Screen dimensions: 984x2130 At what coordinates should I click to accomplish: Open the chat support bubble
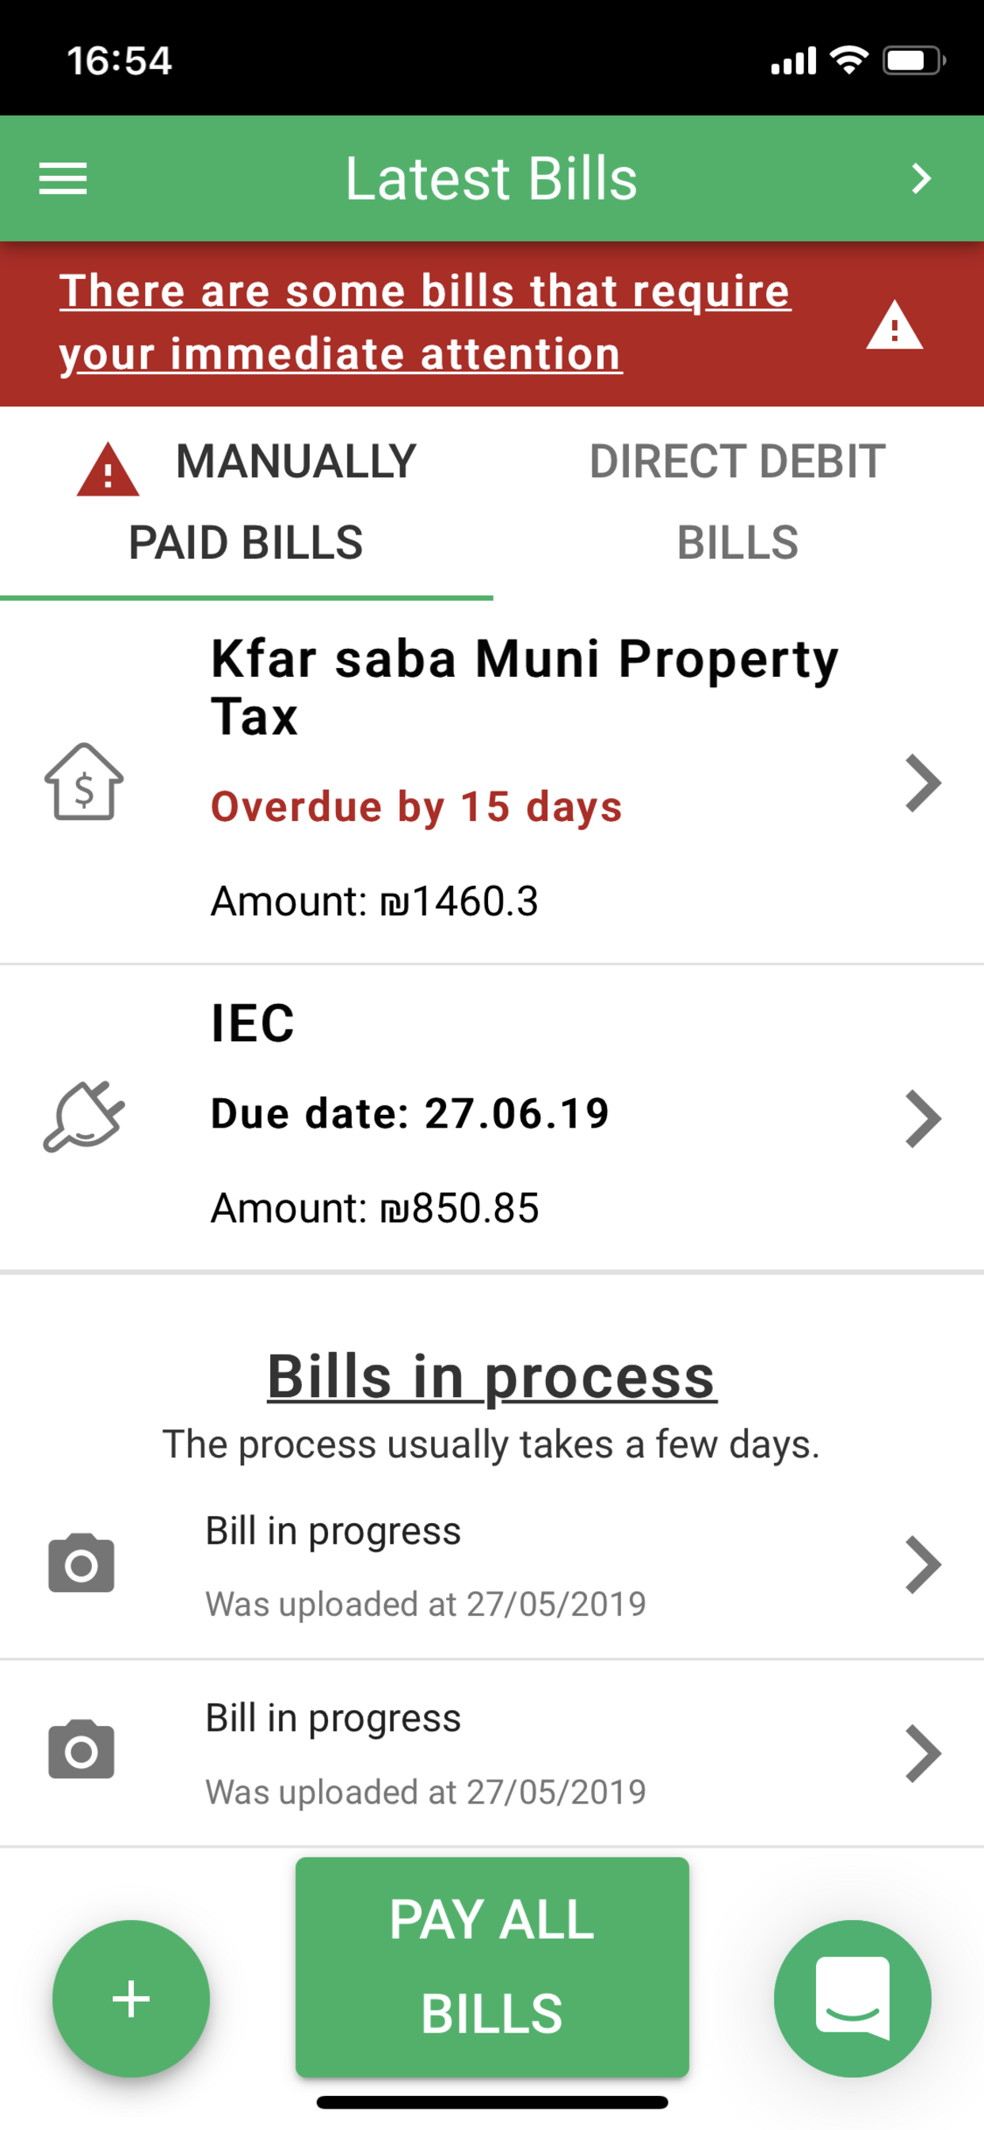pos(852,1998)
